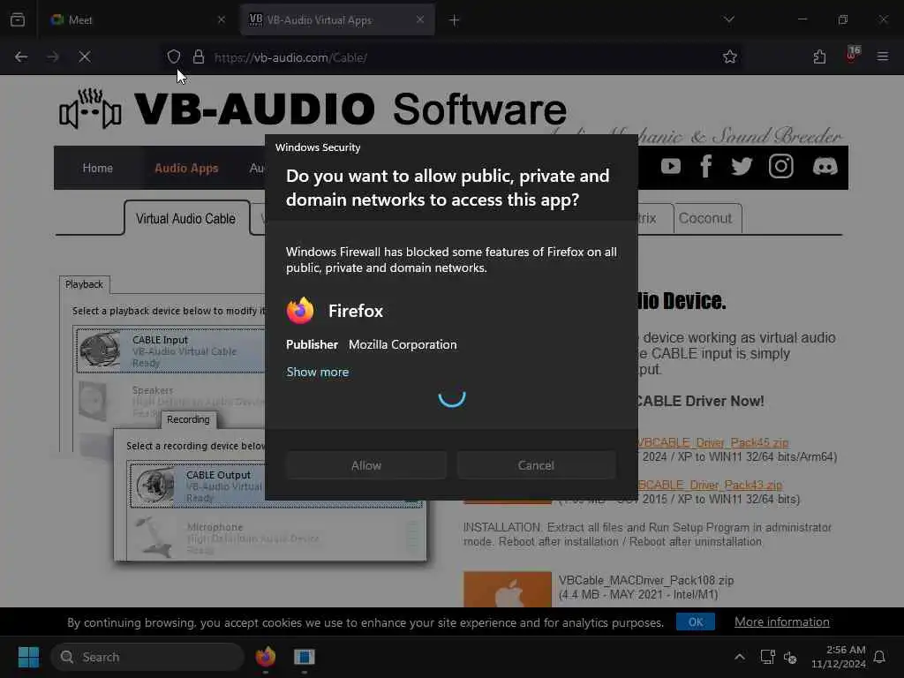Bookmark this page with star icon
Screen dimensions: 904x678
click(730, 56)
